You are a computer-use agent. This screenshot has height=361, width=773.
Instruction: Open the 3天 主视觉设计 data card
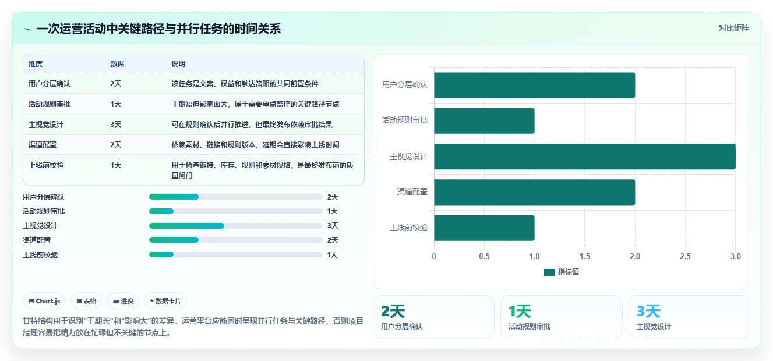click(x=689, y=317)
